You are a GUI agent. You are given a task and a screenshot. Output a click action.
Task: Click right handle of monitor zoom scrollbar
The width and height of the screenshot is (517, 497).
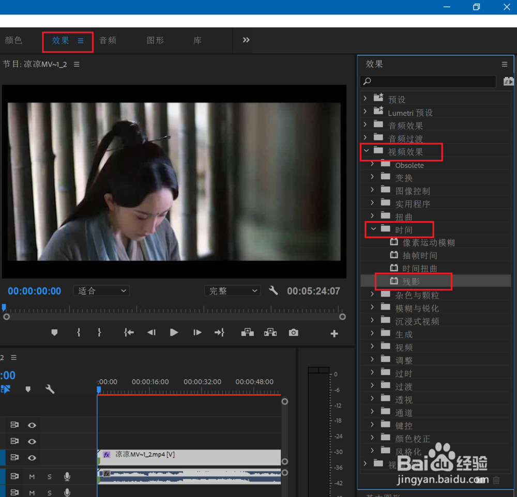point(343,317)
